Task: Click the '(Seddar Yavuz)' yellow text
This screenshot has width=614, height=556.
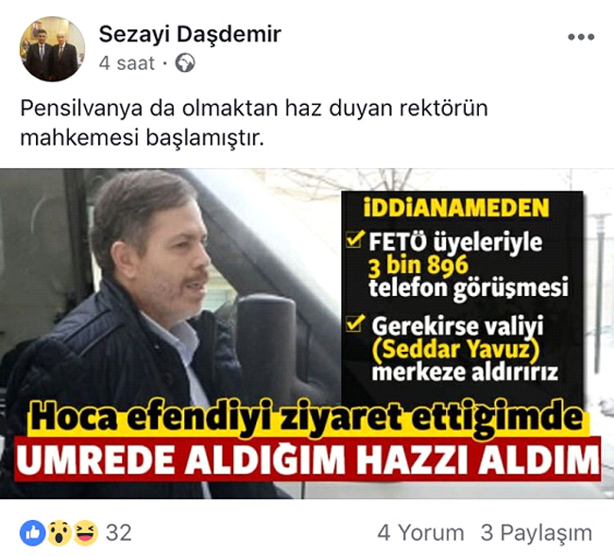Action: (x=455, y=349)
